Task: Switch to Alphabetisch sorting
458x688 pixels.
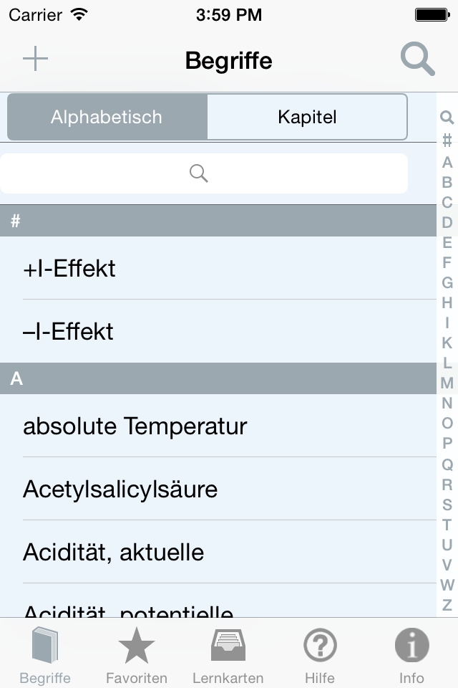Action: (107, 117)
